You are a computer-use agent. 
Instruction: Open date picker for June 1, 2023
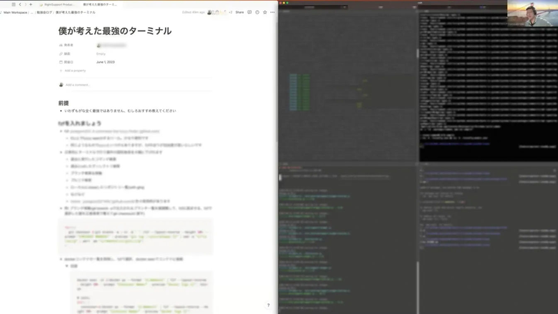[x=105, y=62]
